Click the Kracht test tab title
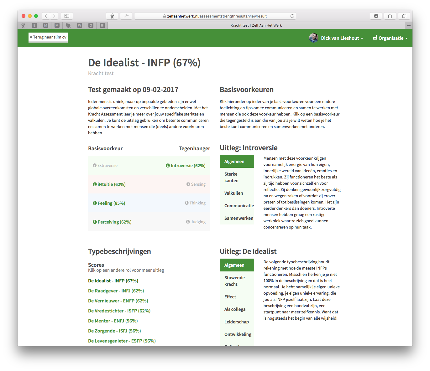The height and width of the screenshot is (371, 430). pos(256,25)
